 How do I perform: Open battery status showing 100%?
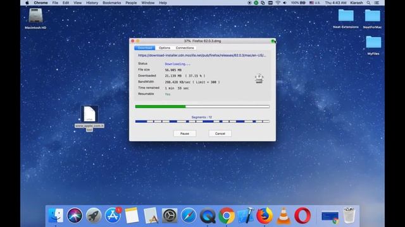(298, 3)
